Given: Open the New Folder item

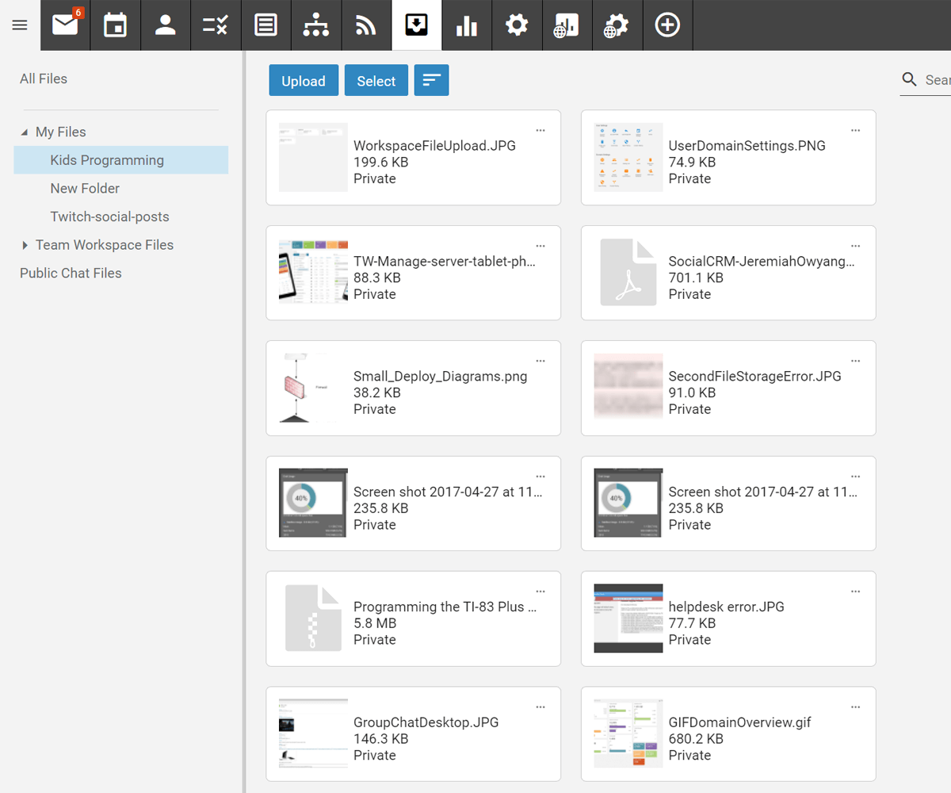Looking at the screenshot, I should coord(85,188).
